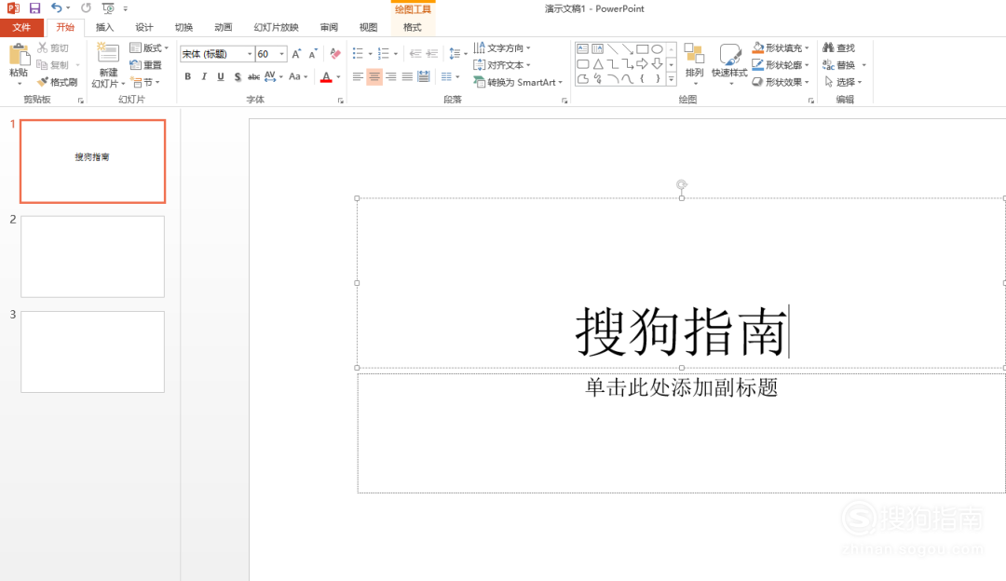Select the triangle shape in gallery

tap(598, 63)
